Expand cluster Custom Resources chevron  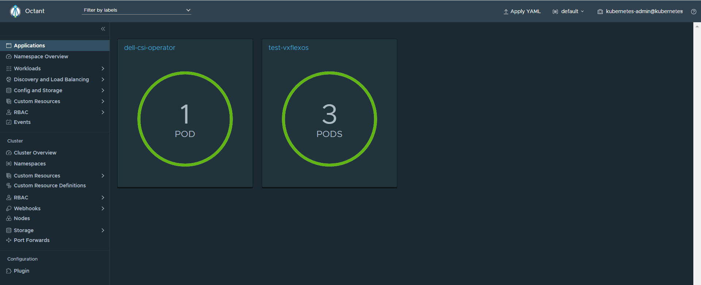coord(103,176)
